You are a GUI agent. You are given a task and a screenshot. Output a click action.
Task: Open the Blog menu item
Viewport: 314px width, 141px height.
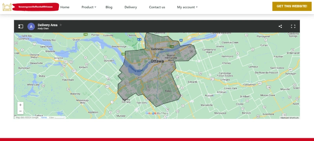click(109, 7)
